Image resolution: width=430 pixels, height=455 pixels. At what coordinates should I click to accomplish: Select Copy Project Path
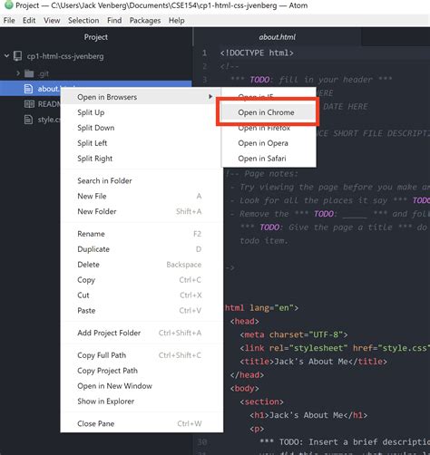(x=142, y=371)
